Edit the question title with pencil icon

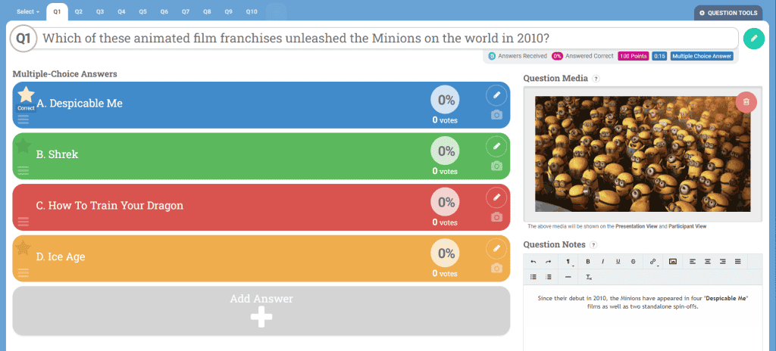pos(754,39)
